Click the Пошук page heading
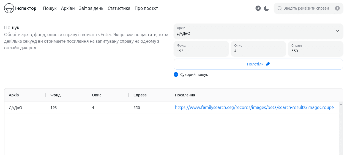347x155 pixels. pos(12,28)
